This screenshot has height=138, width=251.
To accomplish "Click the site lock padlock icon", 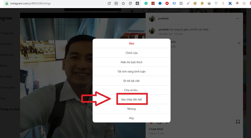I will point(7,3).
